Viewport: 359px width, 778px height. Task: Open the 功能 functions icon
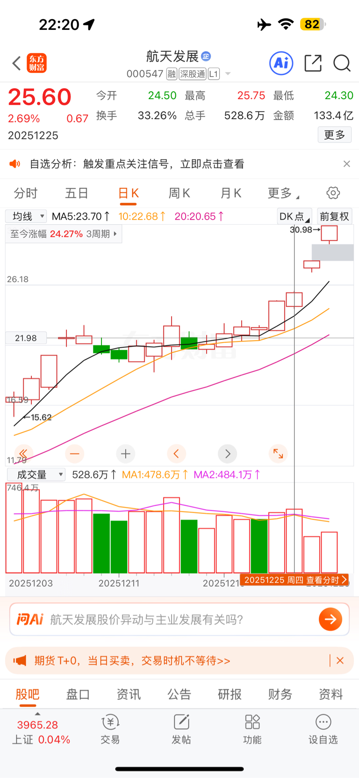tap(252, 729)
